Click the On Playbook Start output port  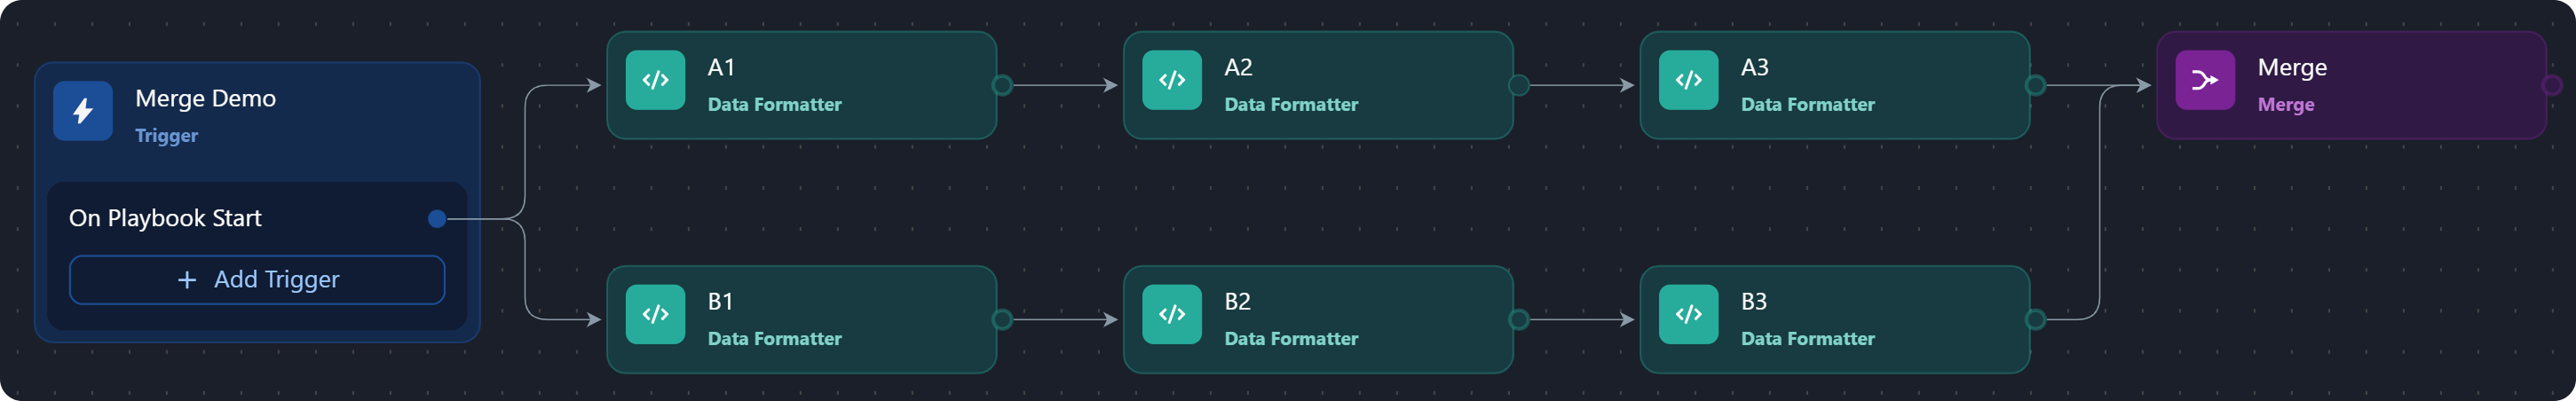pos(437,219)
